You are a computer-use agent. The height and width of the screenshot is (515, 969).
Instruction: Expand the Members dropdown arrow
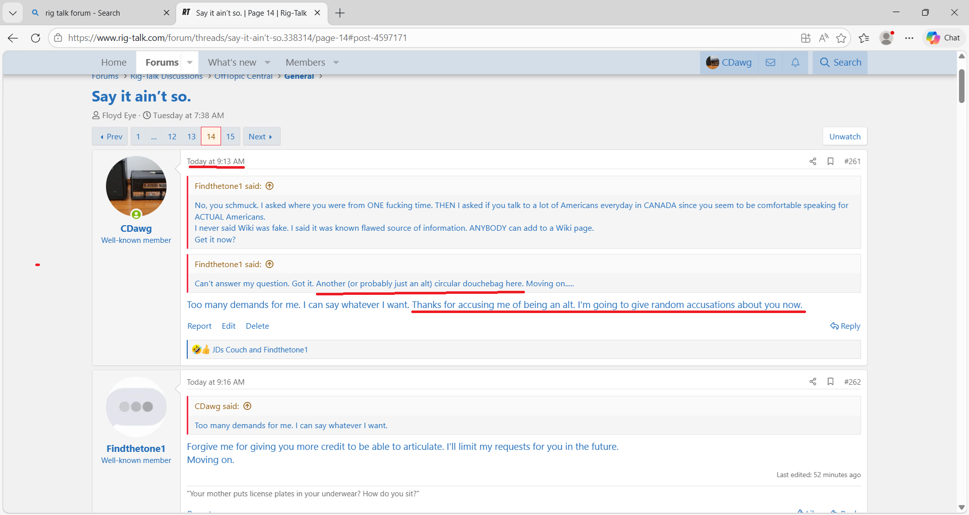336,63
